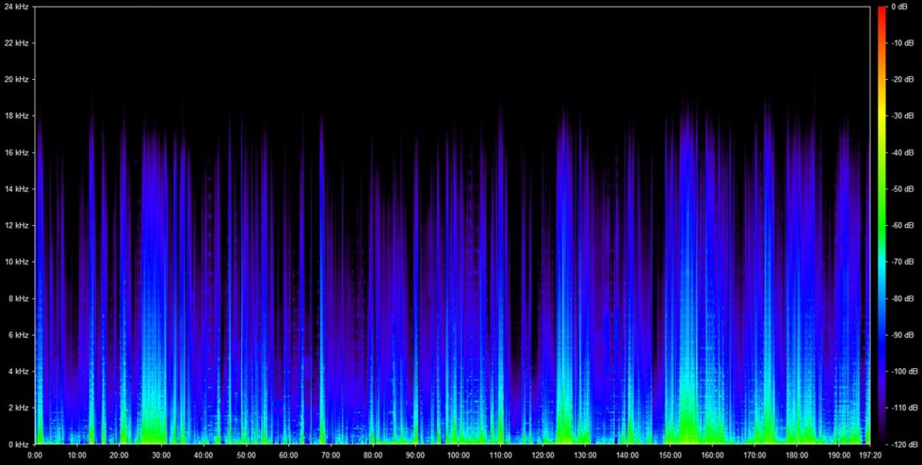
Task: Click the 22 kHz frequency axis label
Action: (16, 43)
